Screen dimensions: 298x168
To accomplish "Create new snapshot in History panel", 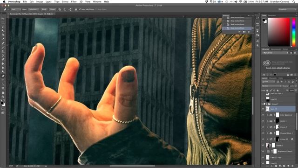I will tap(244, 32).
